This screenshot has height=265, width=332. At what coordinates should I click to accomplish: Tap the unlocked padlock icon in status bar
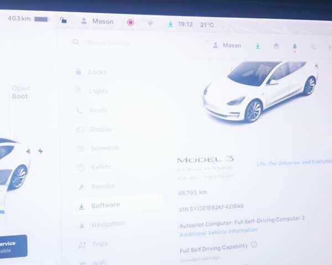[x=63, y=20]
